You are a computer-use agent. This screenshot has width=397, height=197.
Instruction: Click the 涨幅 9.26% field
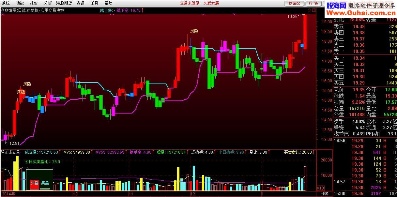[x=349, y=102]
